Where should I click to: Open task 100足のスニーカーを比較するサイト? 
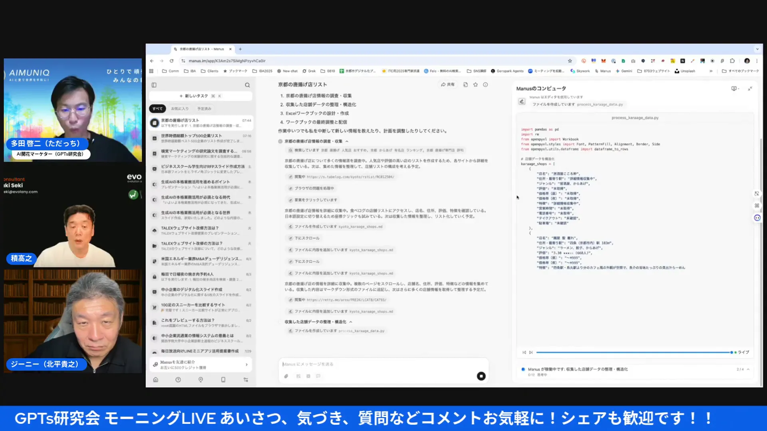tap(201, 307)
